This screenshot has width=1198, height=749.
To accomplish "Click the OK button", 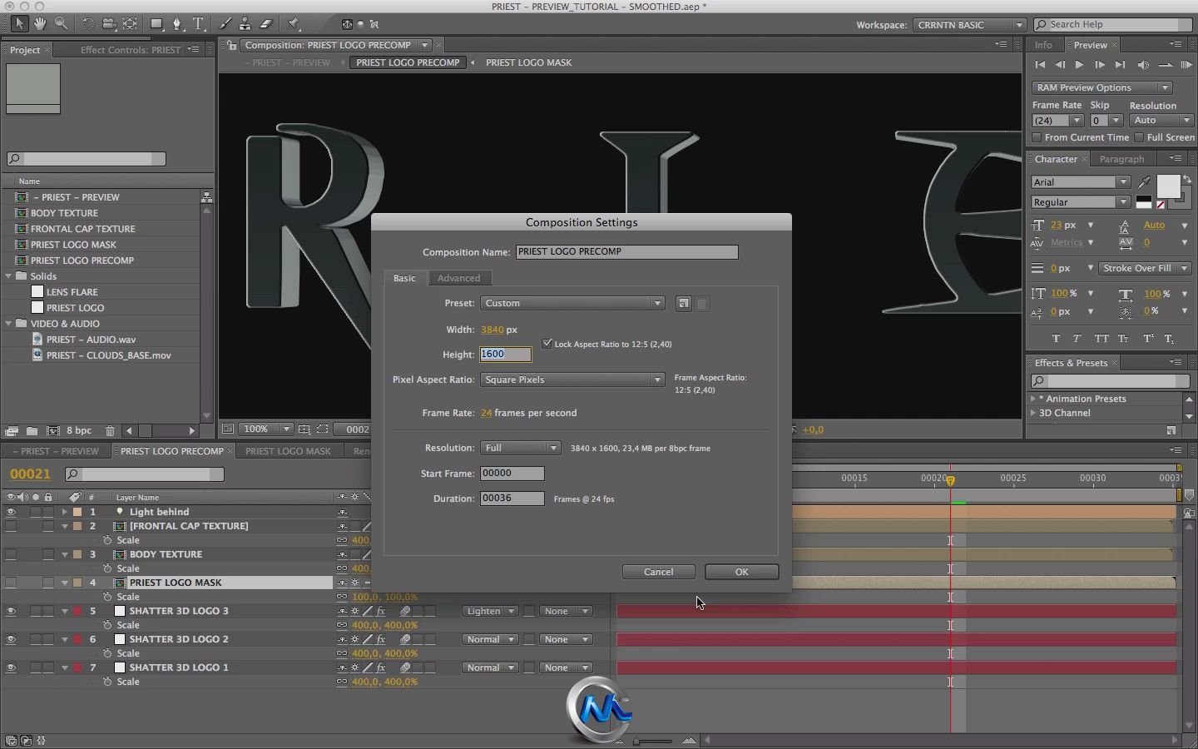I will coord(741,572).
